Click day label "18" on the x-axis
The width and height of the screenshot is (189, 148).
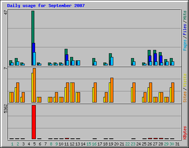point(105,144)
